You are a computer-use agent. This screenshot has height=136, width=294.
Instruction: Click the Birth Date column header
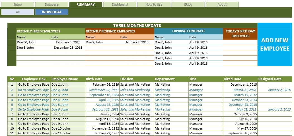tap(94, 79)
